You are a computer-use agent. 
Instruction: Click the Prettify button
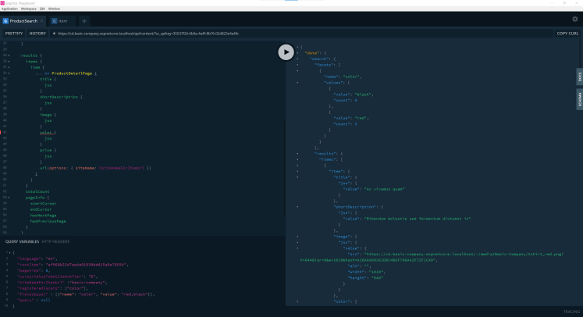pos(14,34)
